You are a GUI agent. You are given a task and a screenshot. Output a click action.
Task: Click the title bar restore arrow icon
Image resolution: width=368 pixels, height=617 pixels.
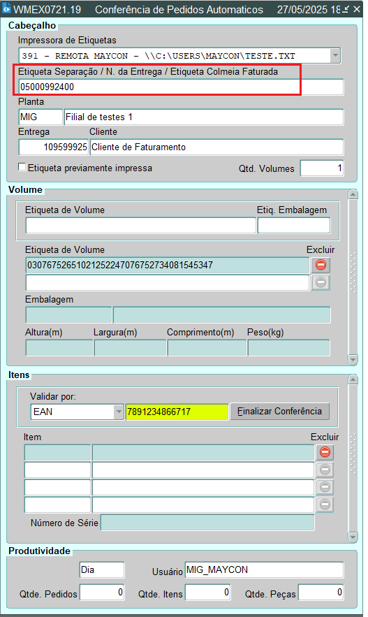click(x=345, y=8)
